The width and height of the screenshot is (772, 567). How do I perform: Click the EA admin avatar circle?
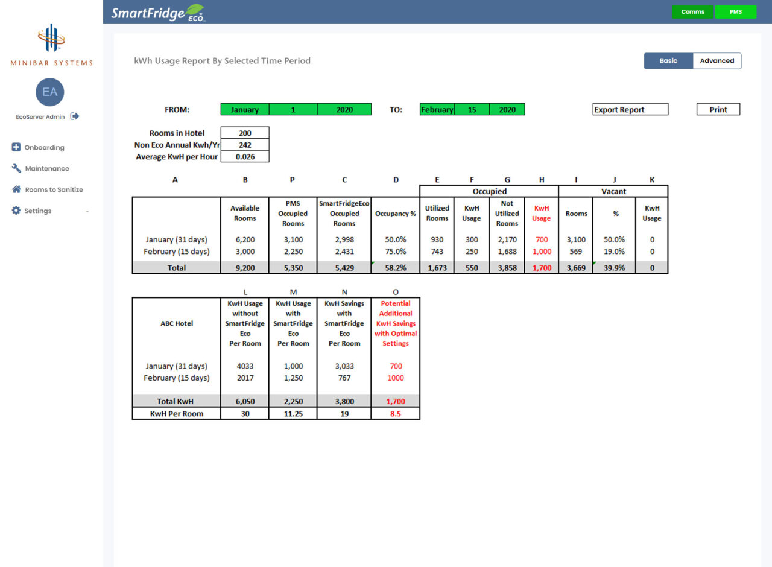tap(49, 92)
